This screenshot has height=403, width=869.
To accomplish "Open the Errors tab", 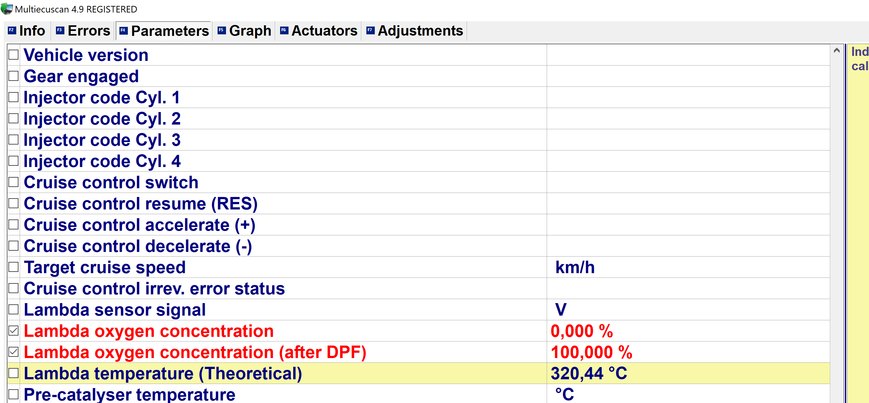I will [x=88, y=31].
